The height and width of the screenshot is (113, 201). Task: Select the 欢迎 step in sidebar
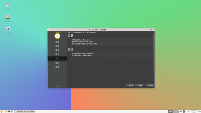57,42
